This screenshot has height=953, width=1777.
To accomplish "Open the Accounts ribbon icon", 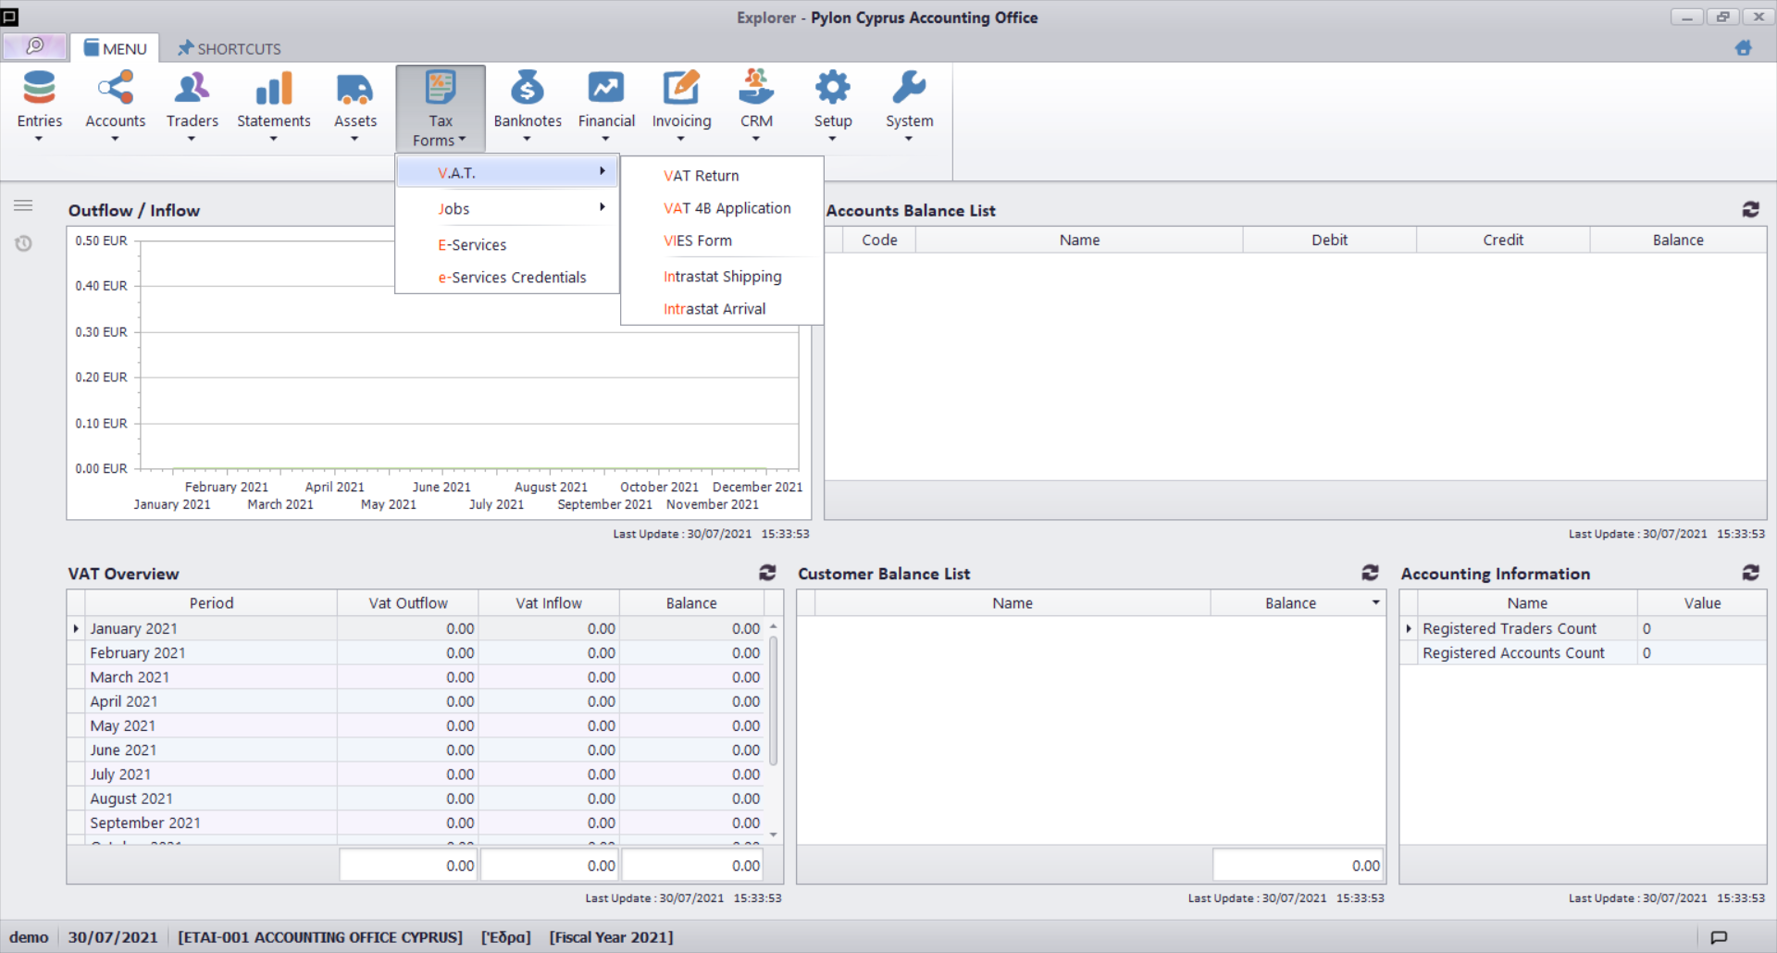I will click(x=115, y=89).
